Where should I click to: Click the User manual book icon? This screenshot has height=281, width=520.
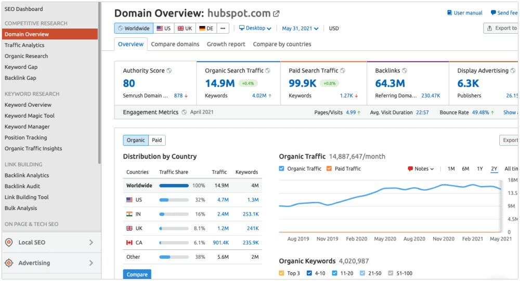pos(449,12)
